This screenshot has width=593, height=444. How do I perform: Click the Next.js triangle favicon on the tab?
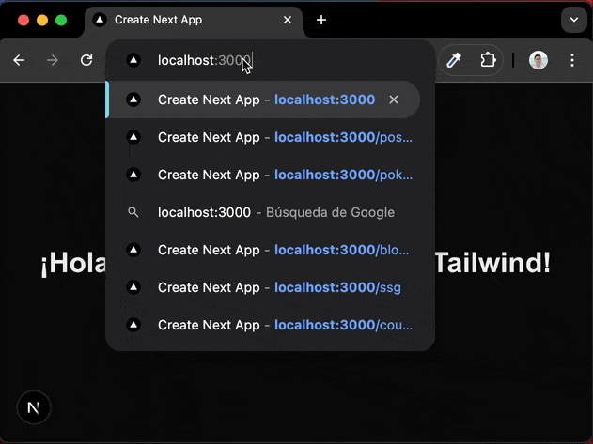(100, 20)
